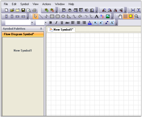The height and width of the screenshot is (117, 142).
Task: Select the Rounded Rectangle tool
Action: tap(58, 16)
